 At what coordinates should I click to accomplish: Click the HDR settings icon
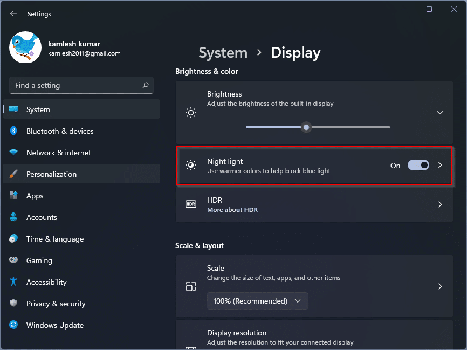point(190,204)
